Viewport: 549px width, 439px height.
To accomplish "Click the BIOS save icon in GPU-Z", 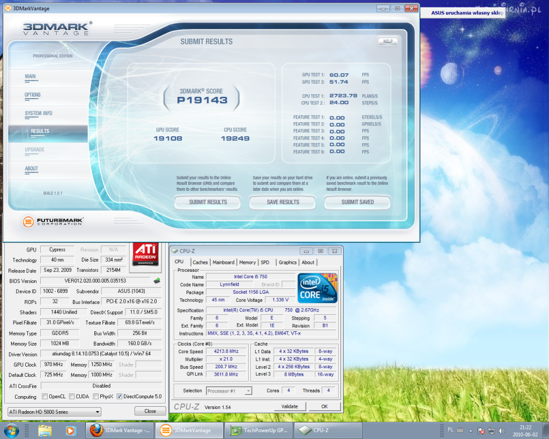I will (157, 280).
